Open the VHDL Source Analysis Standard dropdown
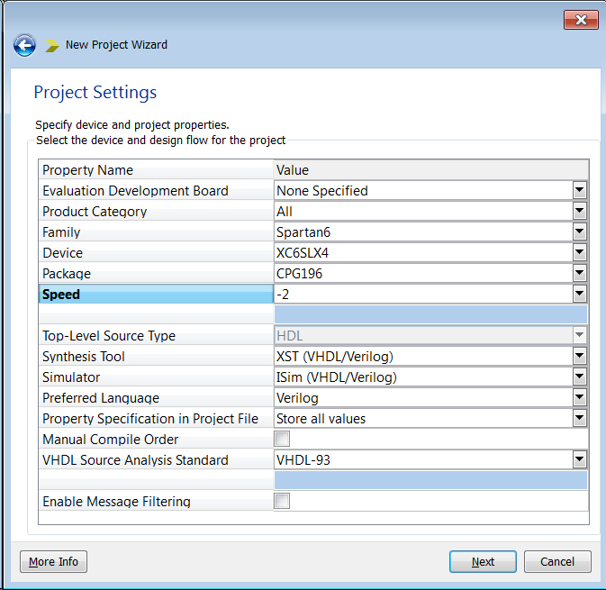Image resolution: width=606 pixels, height=590 pixels. point(579,460)
